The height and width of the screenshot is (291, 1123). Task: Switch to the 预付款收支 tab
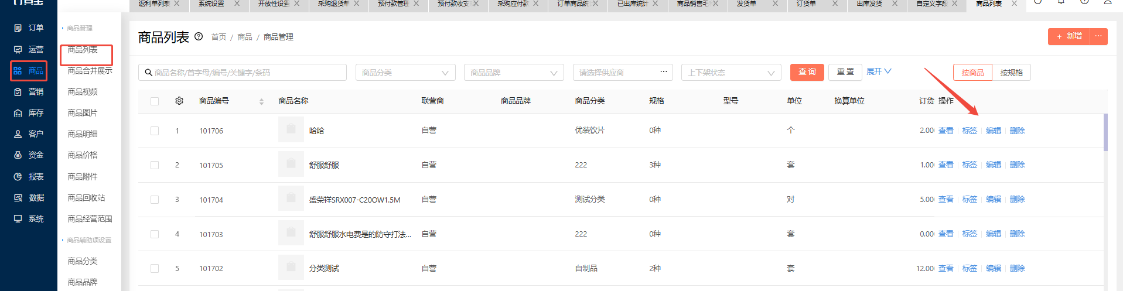pos(453,4)
